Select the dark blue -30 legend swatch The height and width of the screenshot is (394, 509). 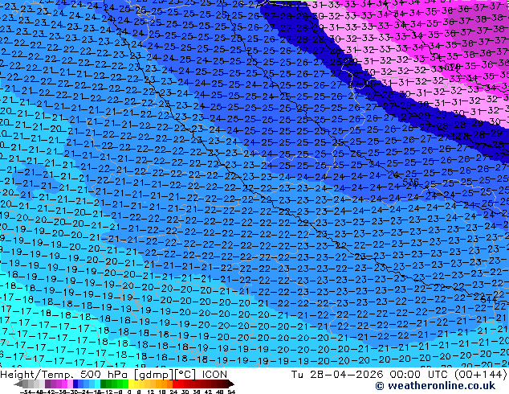coord(75,384)
